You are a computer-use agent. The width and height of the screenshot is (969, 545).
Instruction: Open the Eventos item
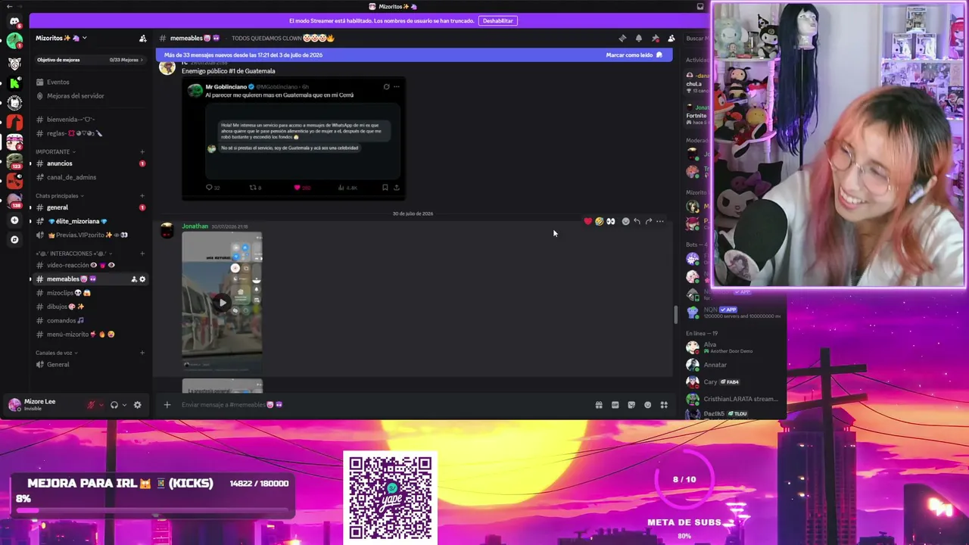[x=90, y=82]
